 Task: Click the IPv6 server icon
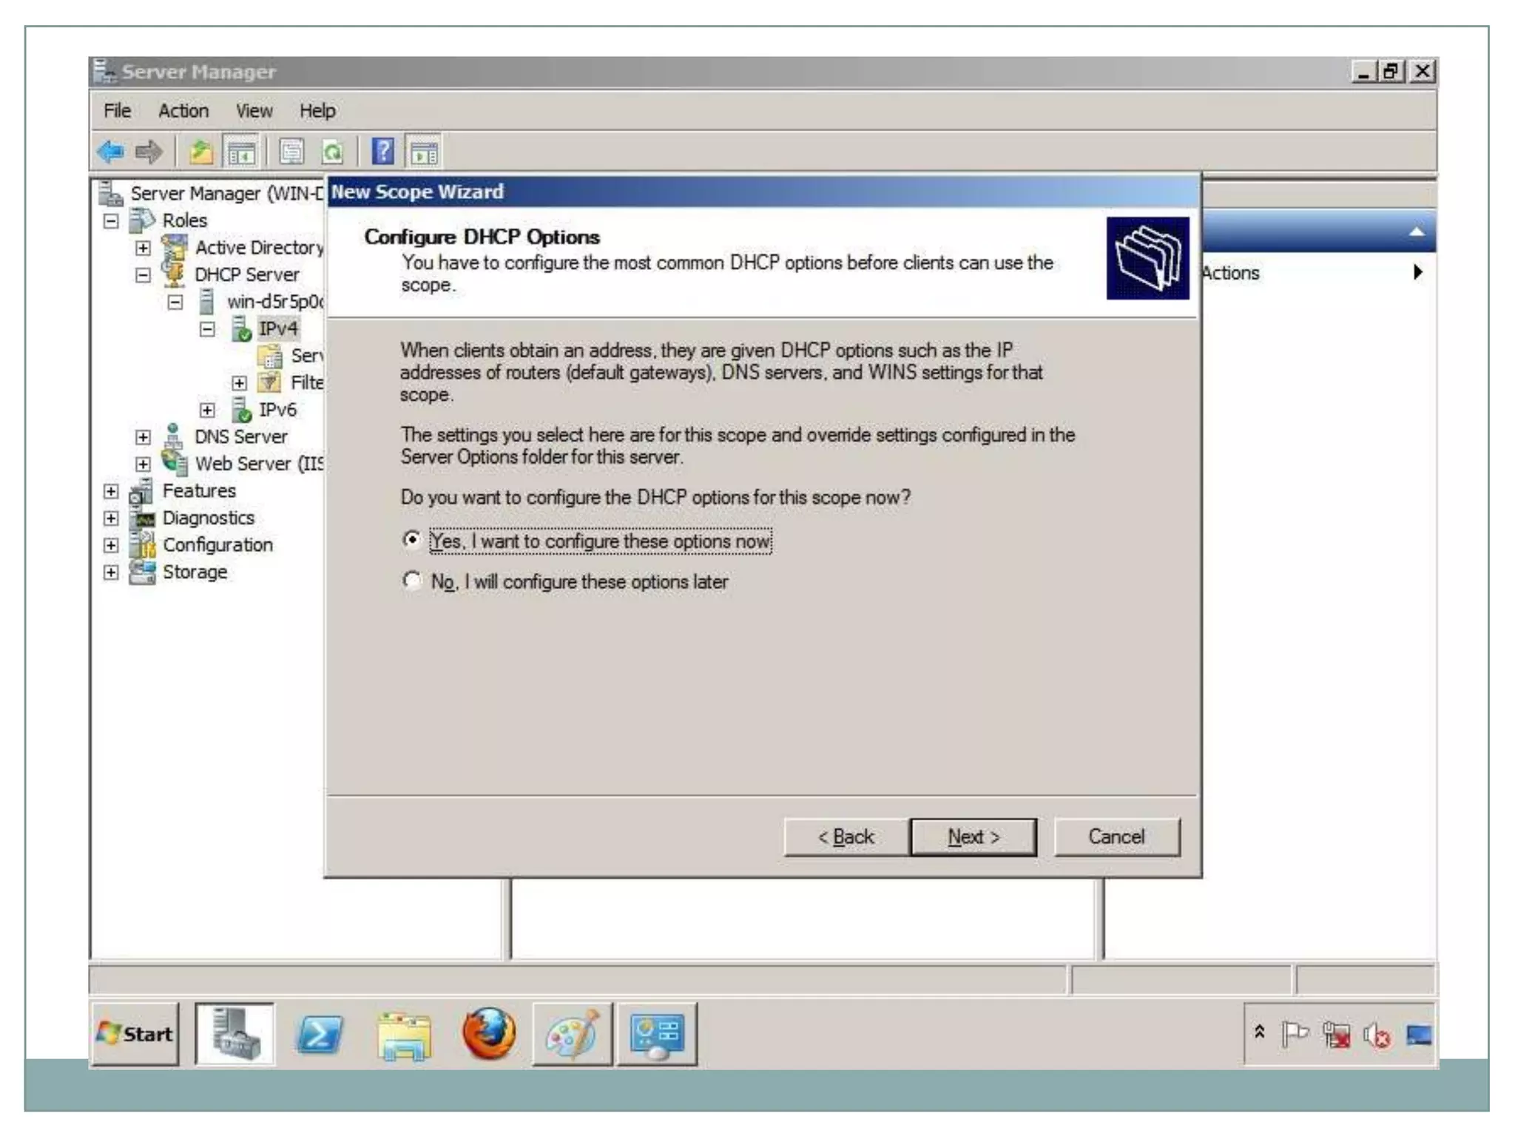pos(241,410)
